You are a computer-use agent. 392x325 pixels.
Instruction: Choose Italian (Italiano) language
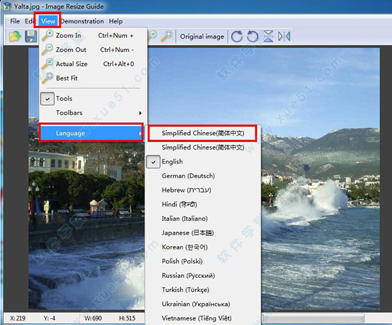click(203, 219)
